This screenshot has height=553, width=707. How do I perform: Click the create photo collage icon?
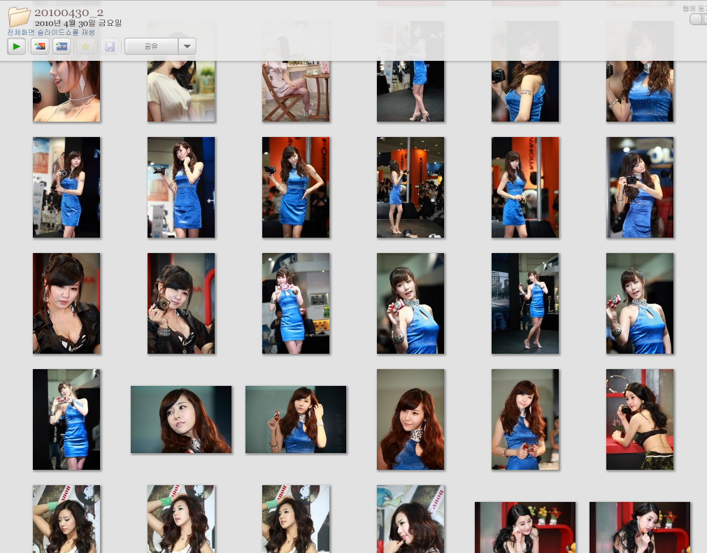[40, 46]
